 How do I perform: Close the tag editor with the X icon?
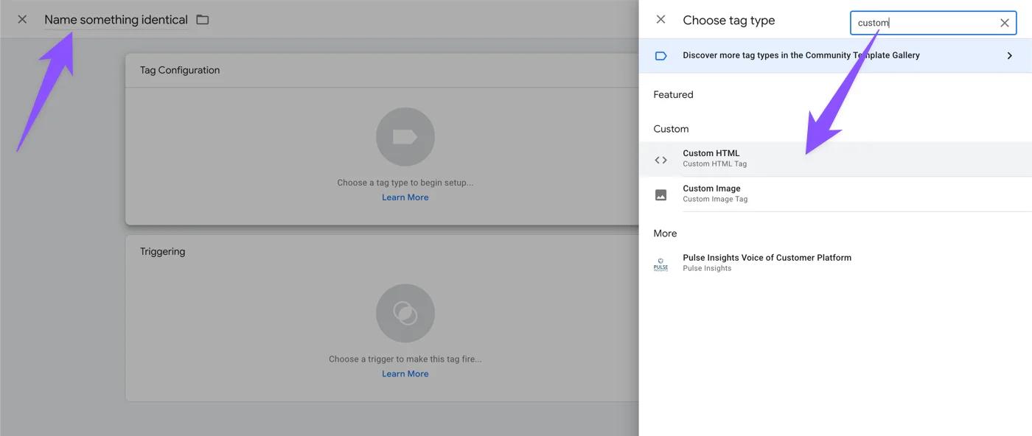coord(22,19)
